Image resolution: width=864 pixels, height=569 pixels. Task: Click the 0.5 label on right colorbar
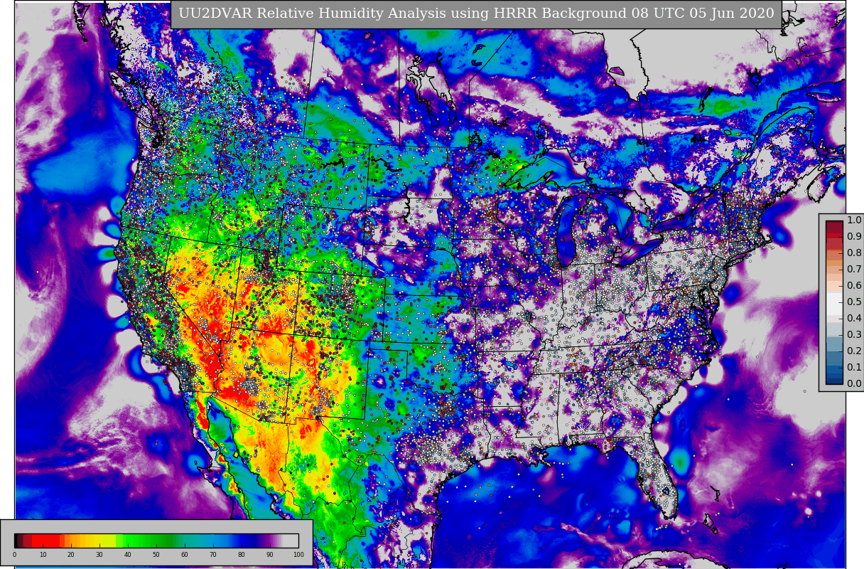pyautogui.click(x=854, y=302)
